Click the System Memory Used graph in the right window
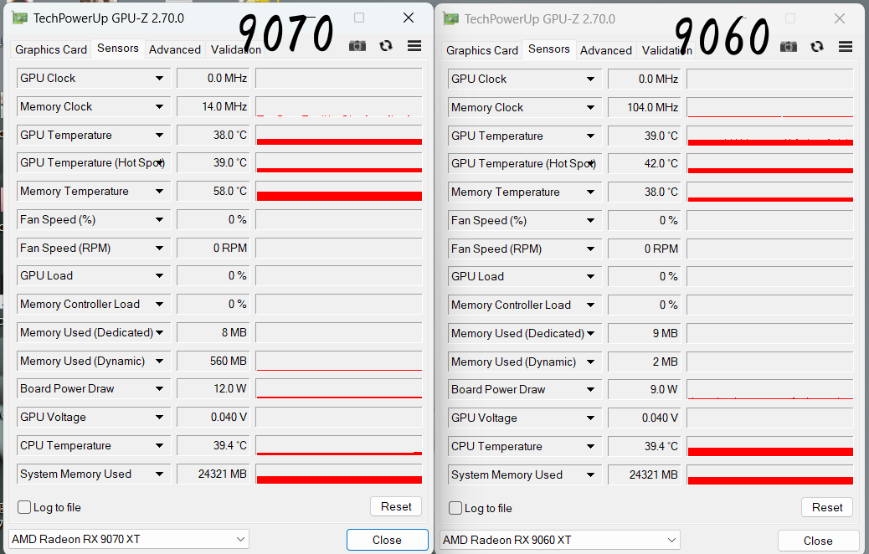The width and height of the screenshot is (869, 554). [x=770, y=474]
